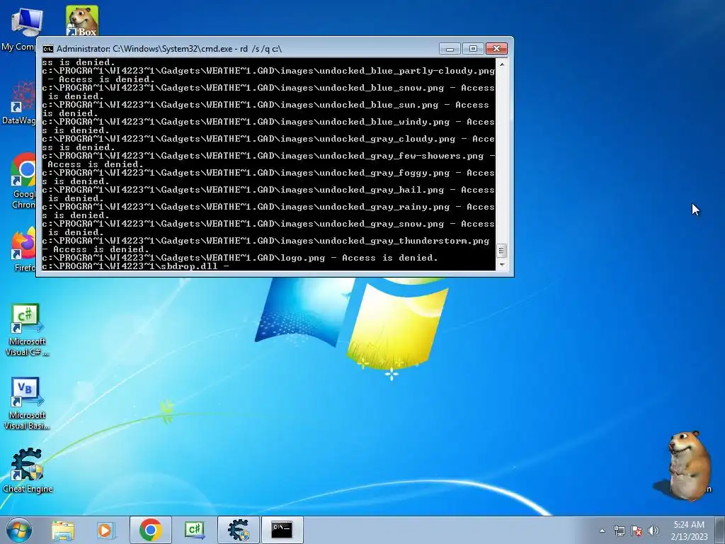Open the DataWag desktop shortcut
The width and height of the screenshot is (725, 544).
point(21,103)
